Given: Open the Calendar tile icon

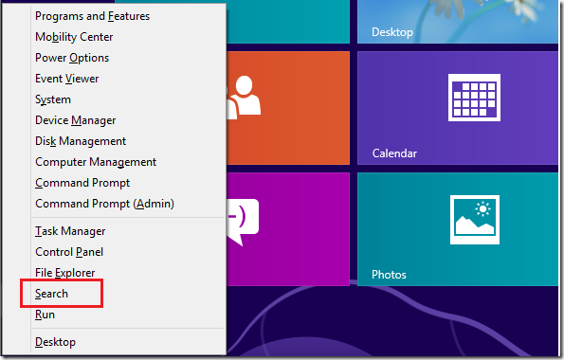Looking at the screenshot, I should pos(474,98).
